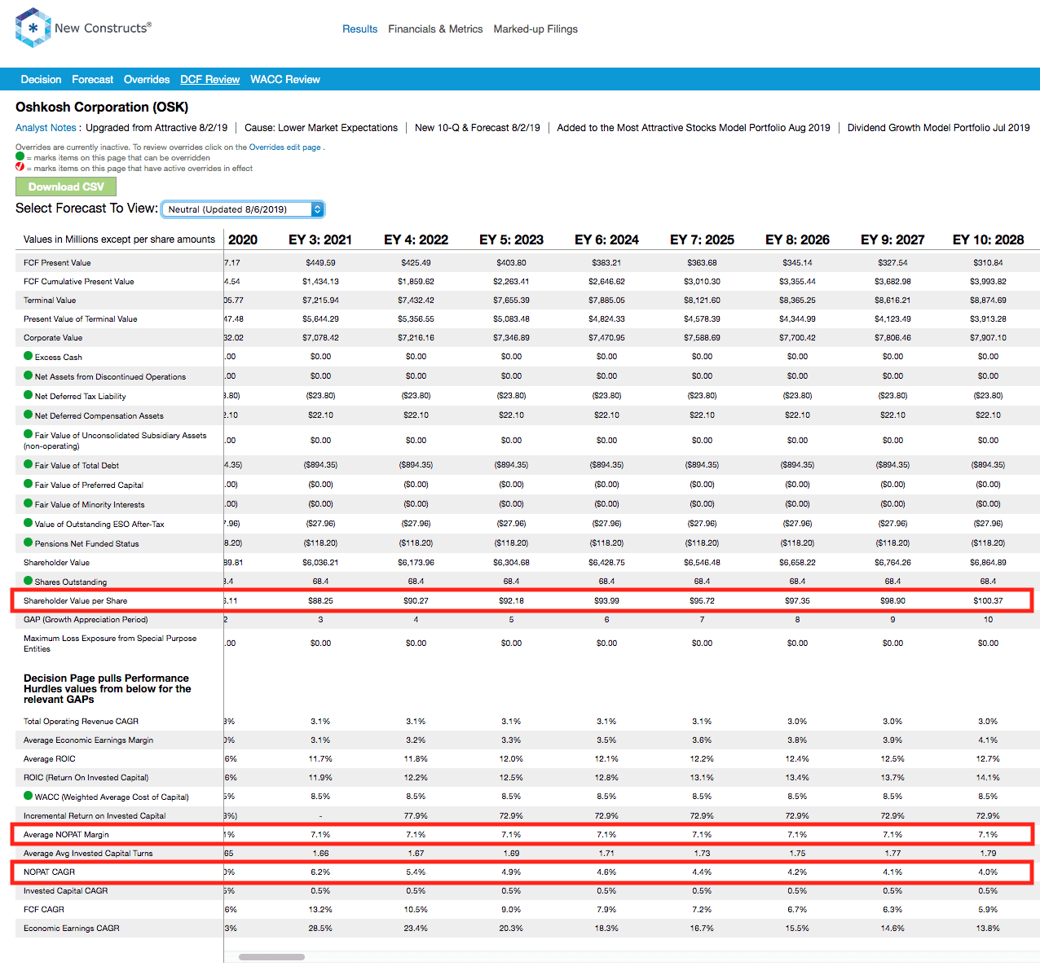Viewport: 1040px width, 975px height.
Task: Click the red check legend icon for active overrides
Action: click(x=20, y=167)
